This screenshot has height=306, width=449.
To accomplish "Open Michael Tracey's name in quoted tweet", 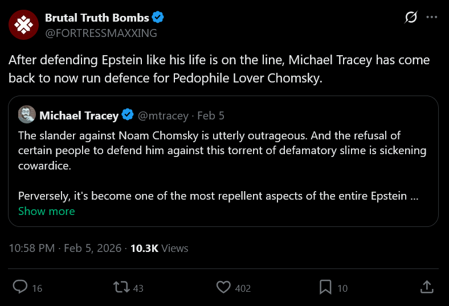I will pos(79,115).
